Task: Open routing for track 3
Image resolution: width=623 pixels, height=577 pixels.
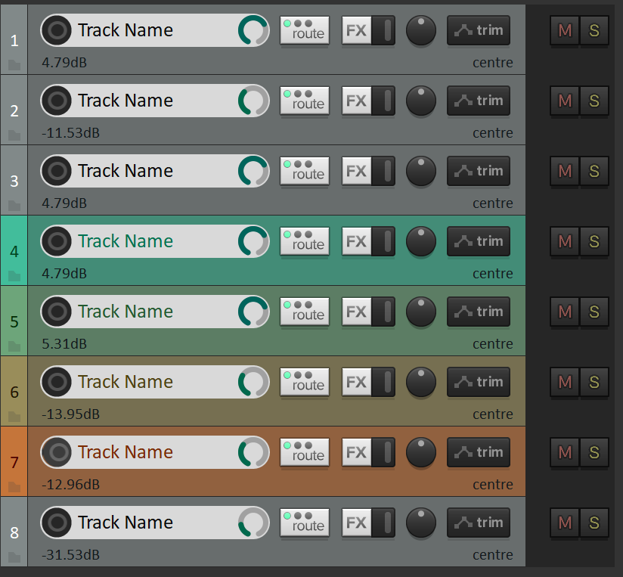Action: (x=305, y=171)
